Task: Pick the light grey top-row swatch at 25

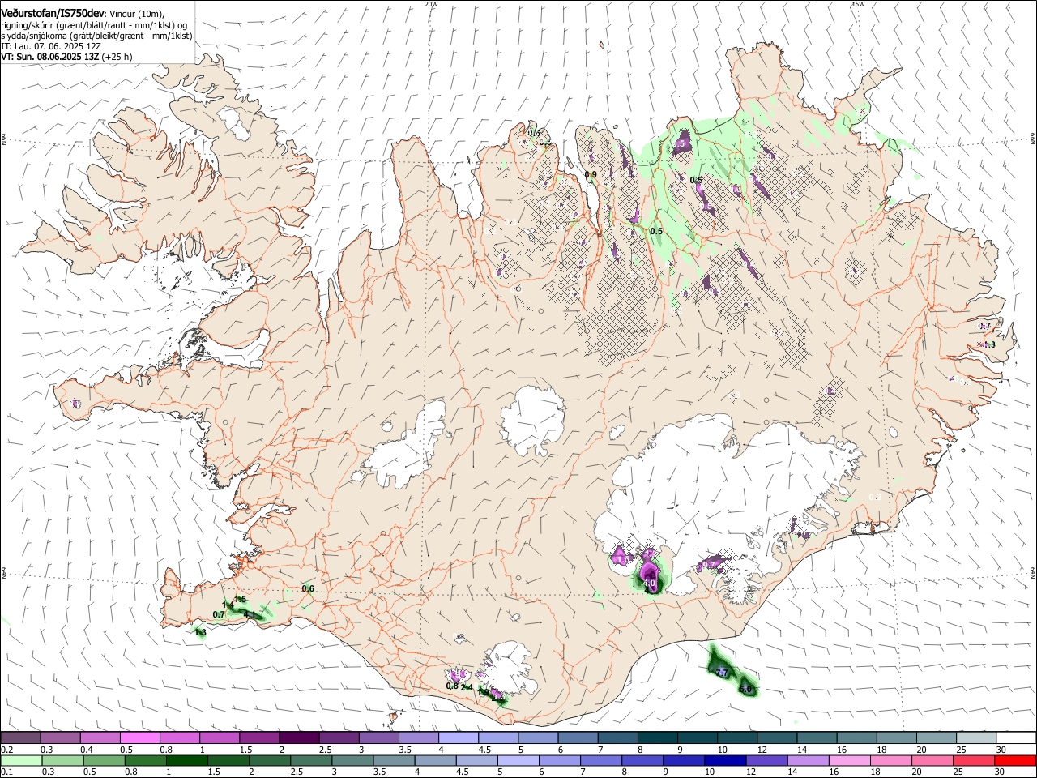Action: 975,738
